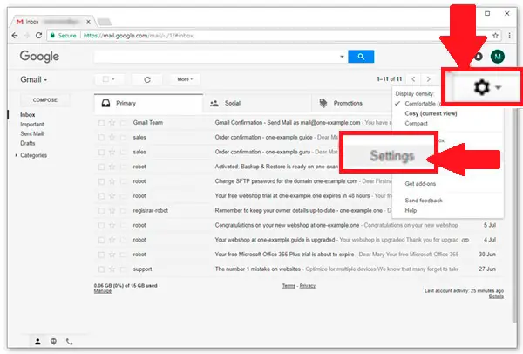Expand the Categories label list
The height and width of the screenshot is (354, 523).
click(x=16, y=155)
